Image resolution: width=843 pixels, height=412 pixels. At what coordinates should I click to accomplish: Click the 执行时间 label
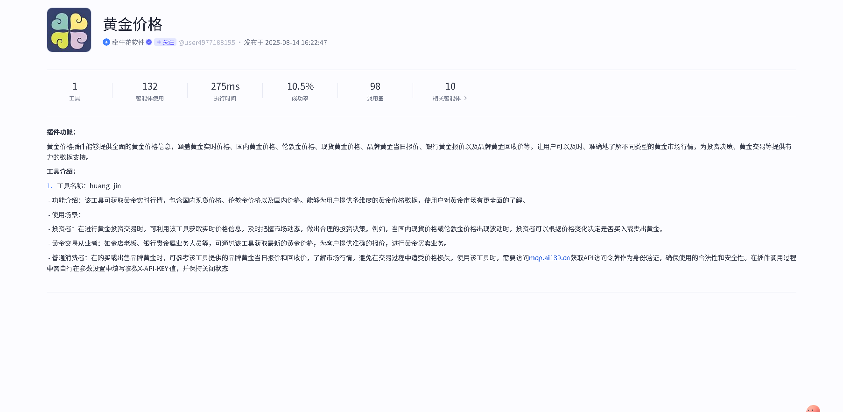[x=225, y=99]
